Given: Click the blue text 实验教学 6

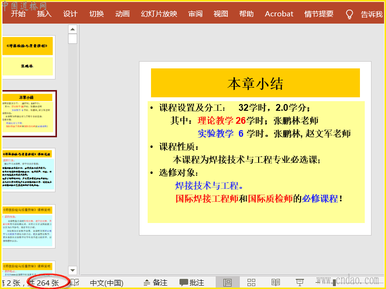Looking at the screenshot, I should pos(221,133).
